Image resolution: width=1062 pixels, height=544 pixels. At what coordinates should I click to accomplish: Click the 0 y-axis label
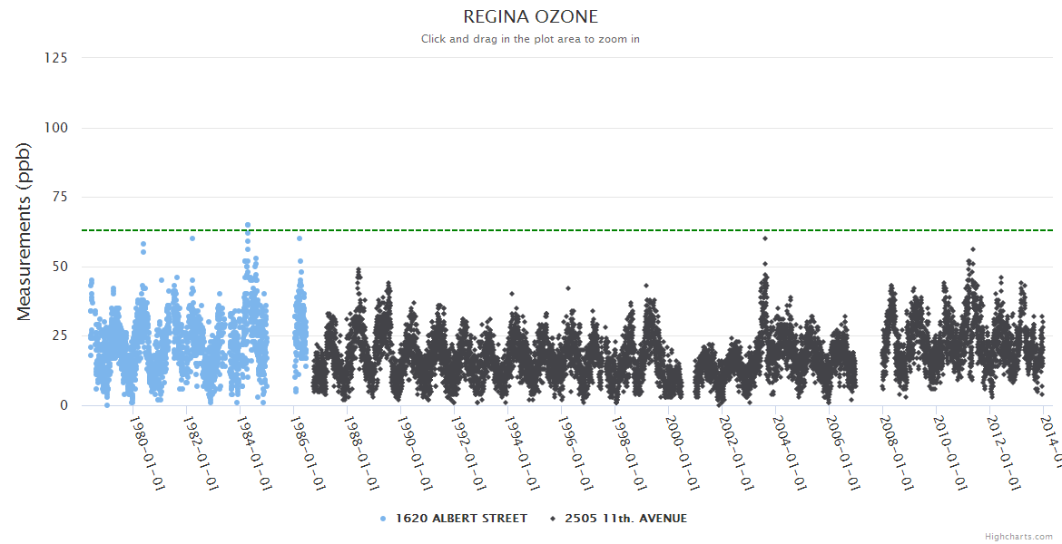pyautogui.click(x=64, y=405)
